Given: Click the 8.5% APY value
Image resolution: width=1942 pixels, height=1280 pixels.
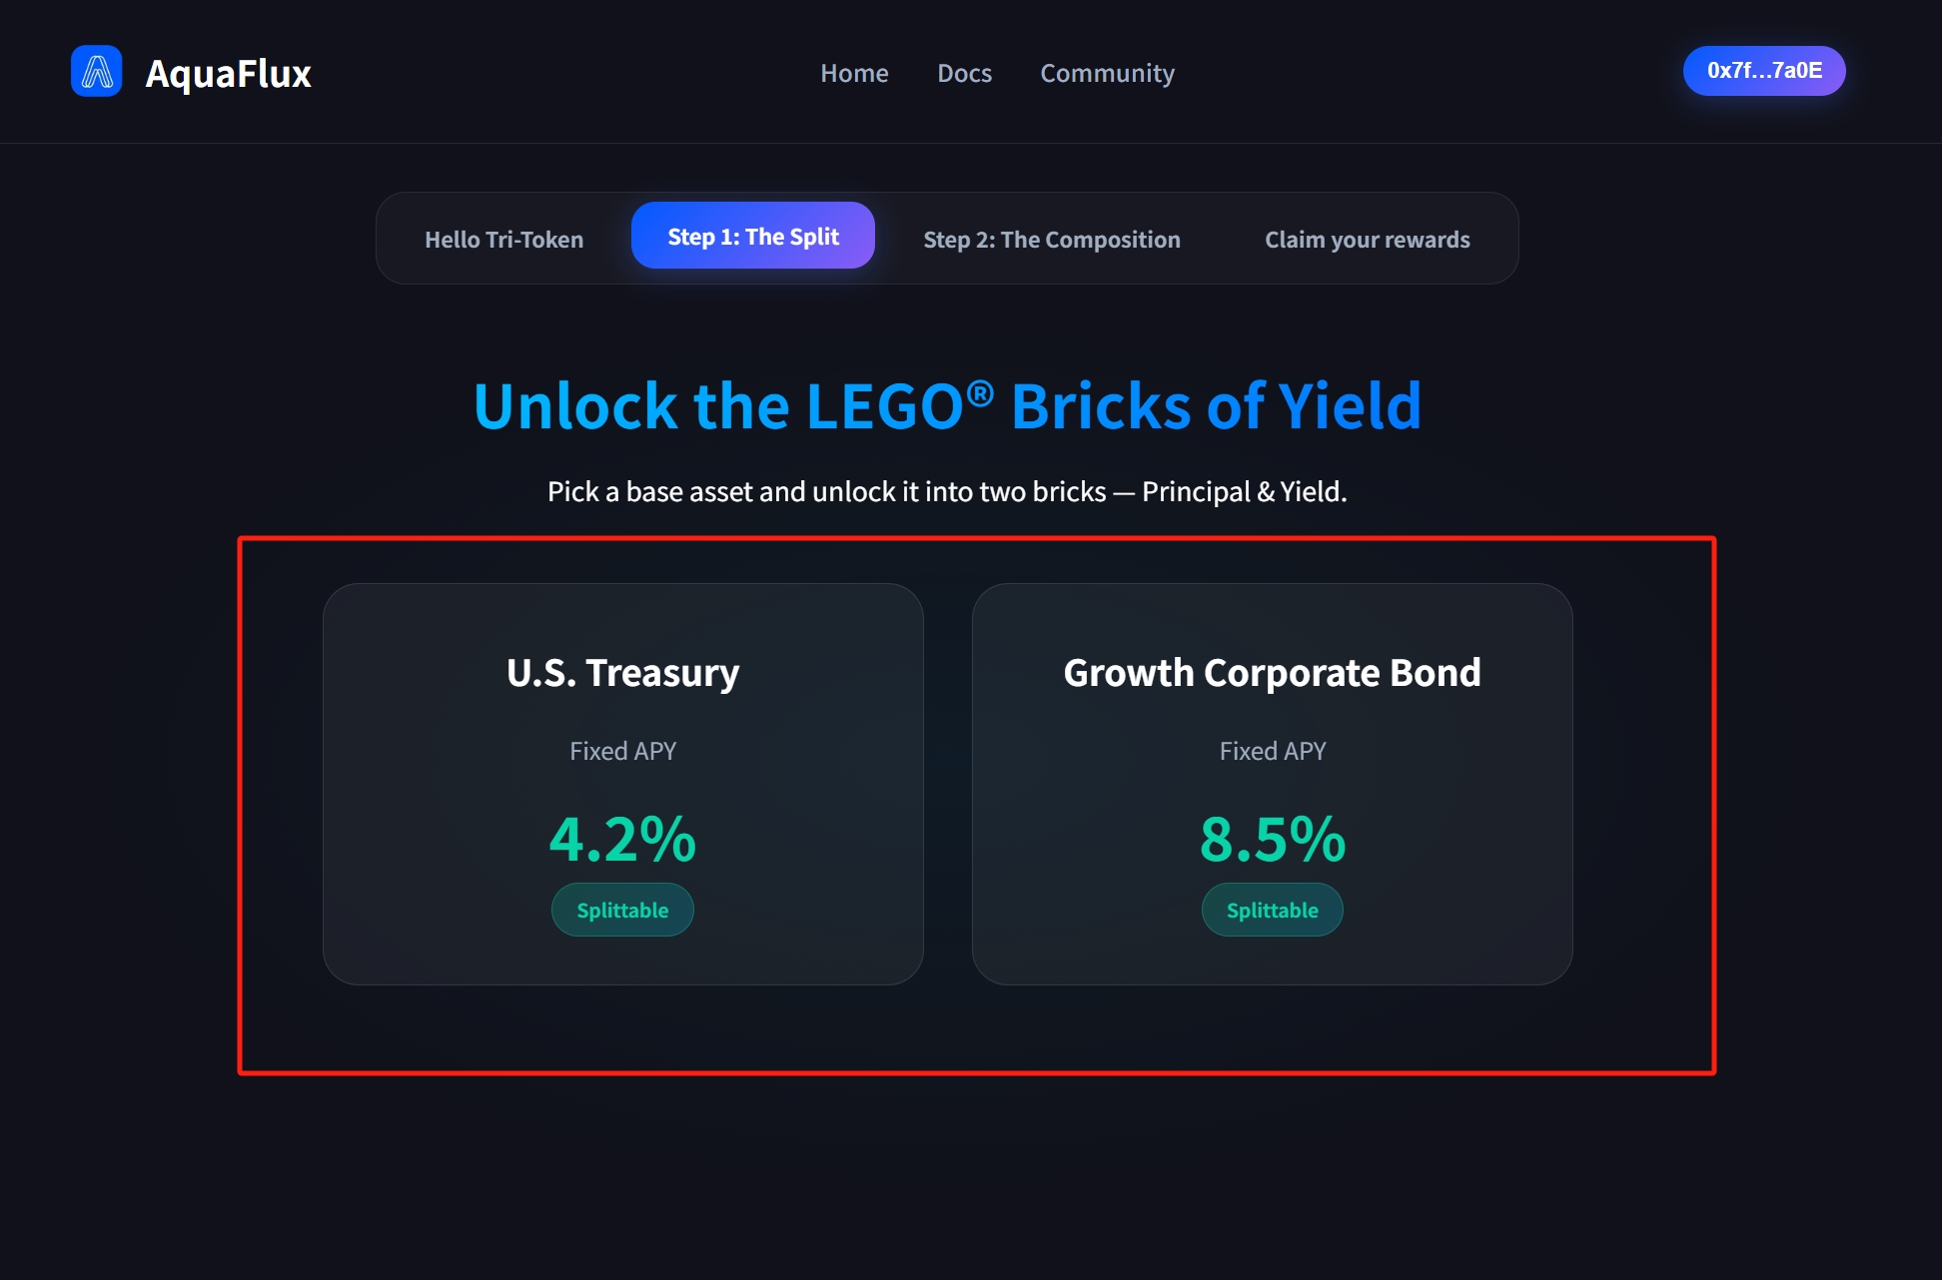Looking at the screenshot, I should click(x=1273, y=838).
